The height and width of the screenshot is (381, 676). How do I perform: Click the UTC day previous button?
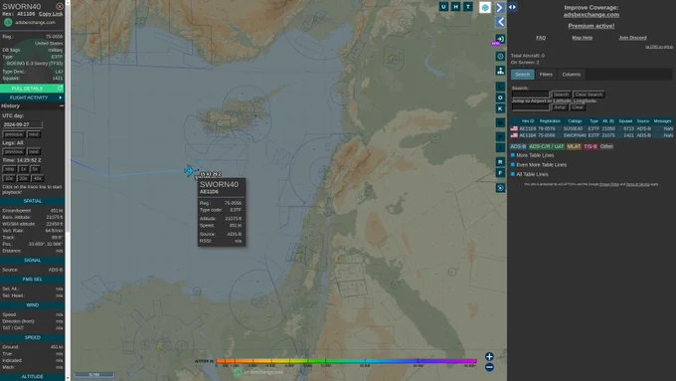[x=13, y=134]
